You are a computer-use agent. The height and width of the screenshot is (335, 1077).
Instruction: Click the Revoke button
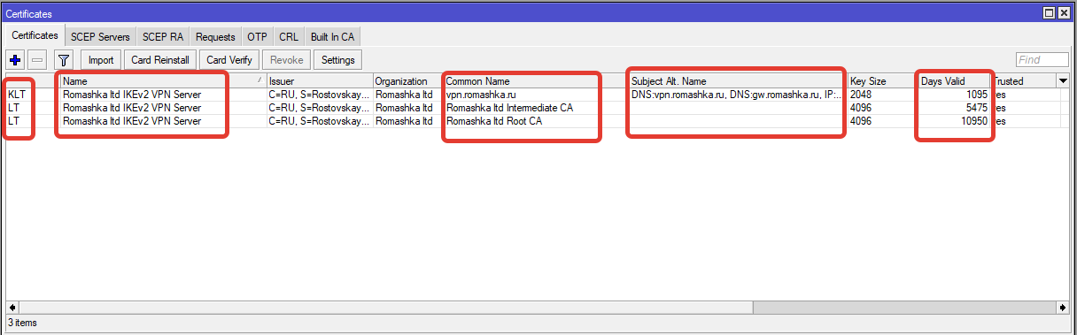(286, 60)
